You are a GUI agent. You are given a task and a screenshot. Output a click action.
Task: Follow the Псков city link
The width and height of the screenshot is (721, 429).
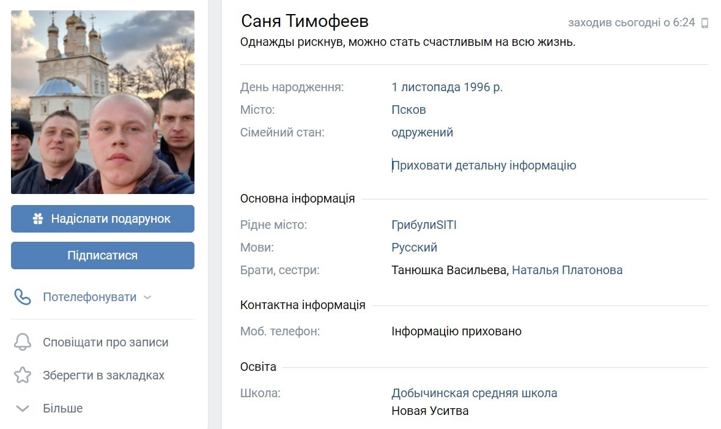[x=409, y=110]
